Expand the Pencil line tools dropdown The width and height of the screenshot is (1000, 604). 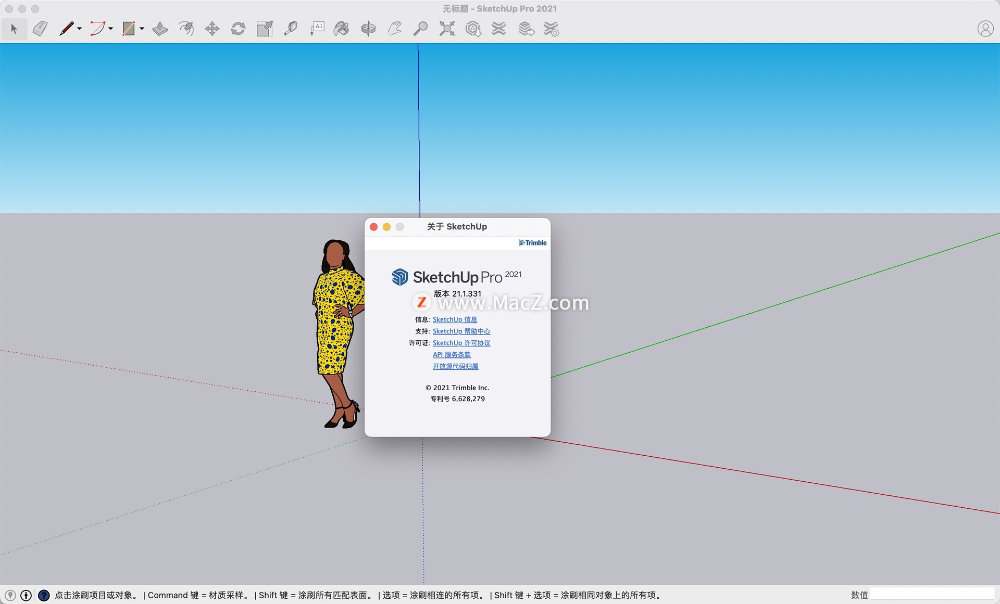[80, 29]
